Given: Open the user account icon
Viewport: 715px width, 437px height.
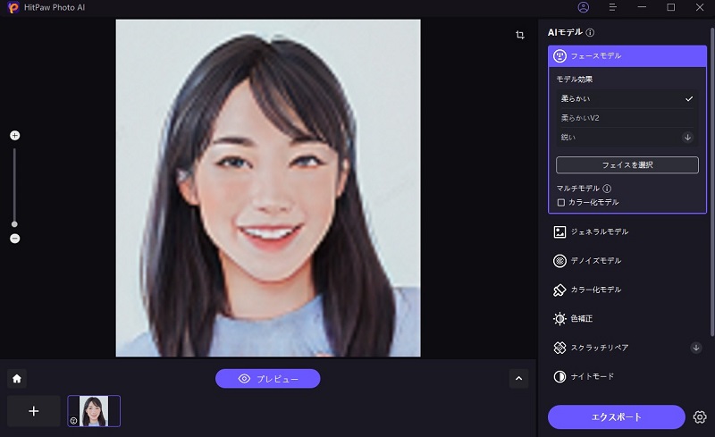Looking at the screenshot, I should pyautogui.click(x=584, y=7).
